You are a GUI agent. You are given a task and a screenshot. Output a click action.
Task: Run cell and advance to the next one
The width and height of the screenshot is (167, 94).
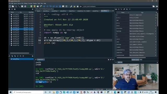35,6
